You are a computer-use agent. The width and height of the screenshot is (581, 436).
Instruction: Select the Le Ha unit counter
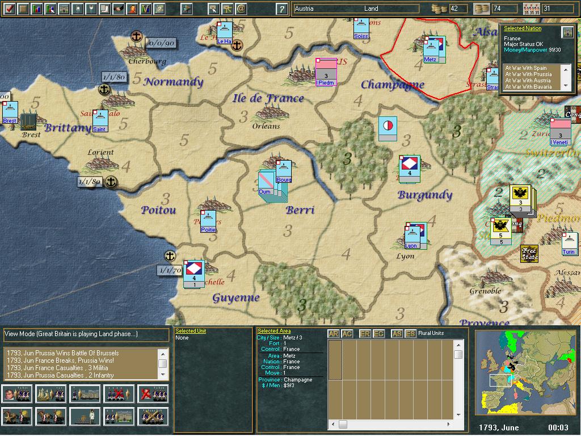click(225, 33)
